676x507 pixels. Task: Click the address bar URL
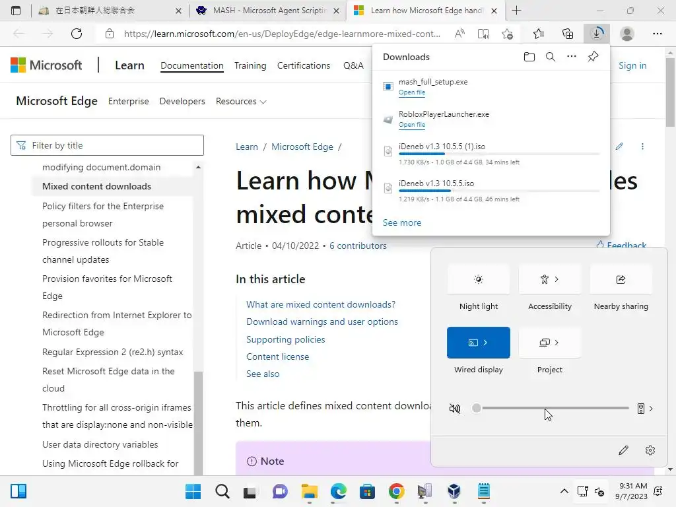(282, 34)
